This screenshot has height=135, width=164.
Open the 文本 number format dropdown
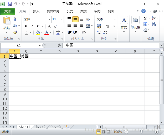[x=115, y=19]
